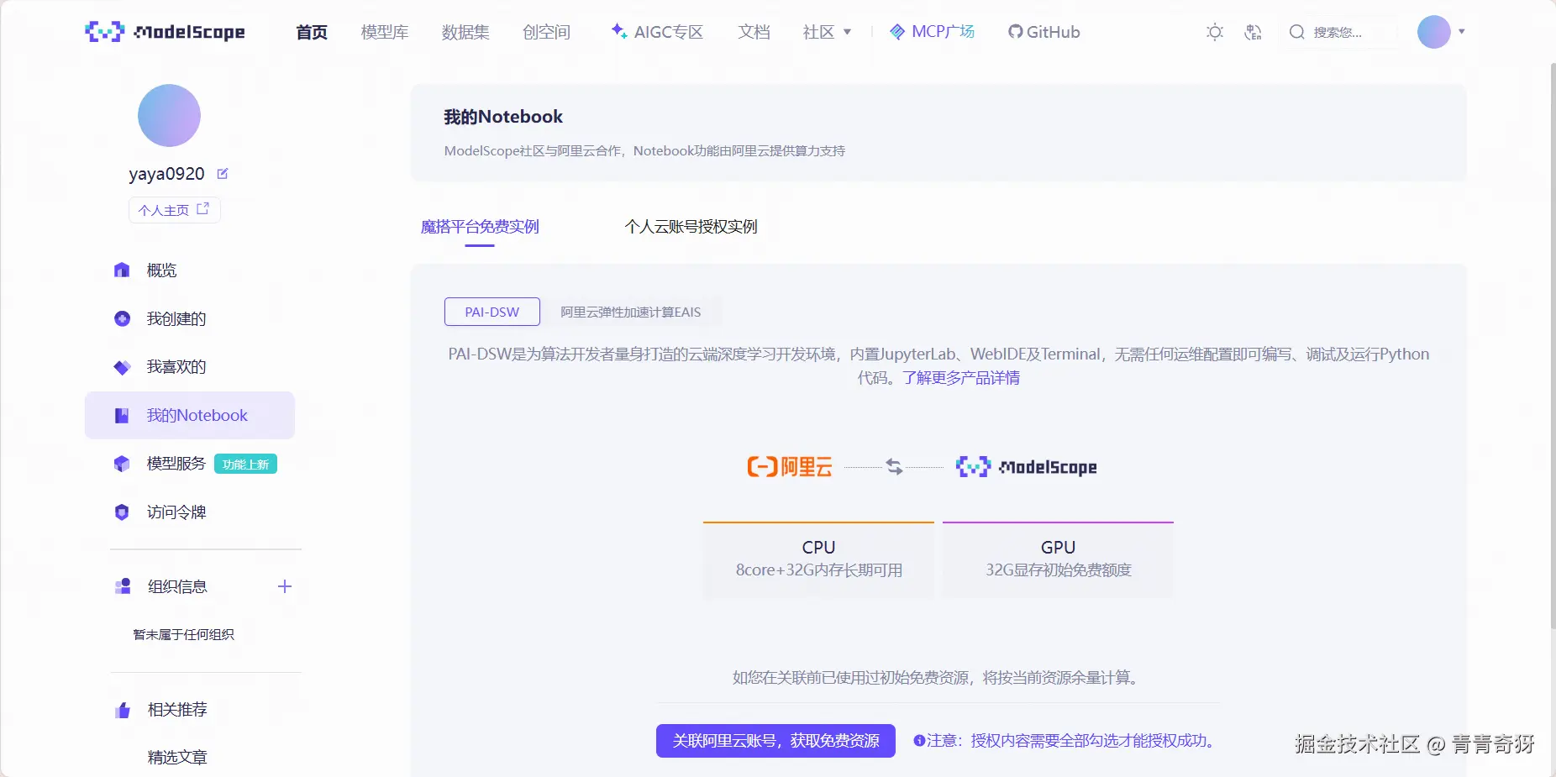Viewport: 1556px width, 777px height.
Task: Click the search magnifier icon
Action: 1296,32
